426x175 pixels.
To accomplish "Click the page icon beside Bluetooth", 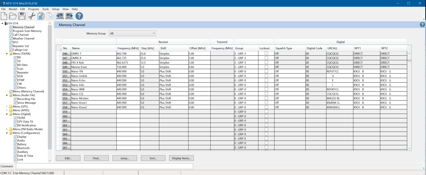I will click(x=15, y=148).
